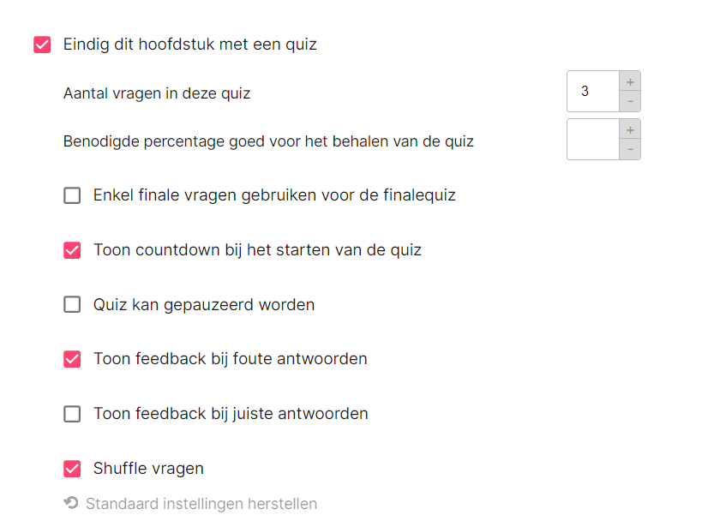708x527 pixels.
Task: Click the reset arrow icon beside Standaard instellingen
Action: [71, 503]
